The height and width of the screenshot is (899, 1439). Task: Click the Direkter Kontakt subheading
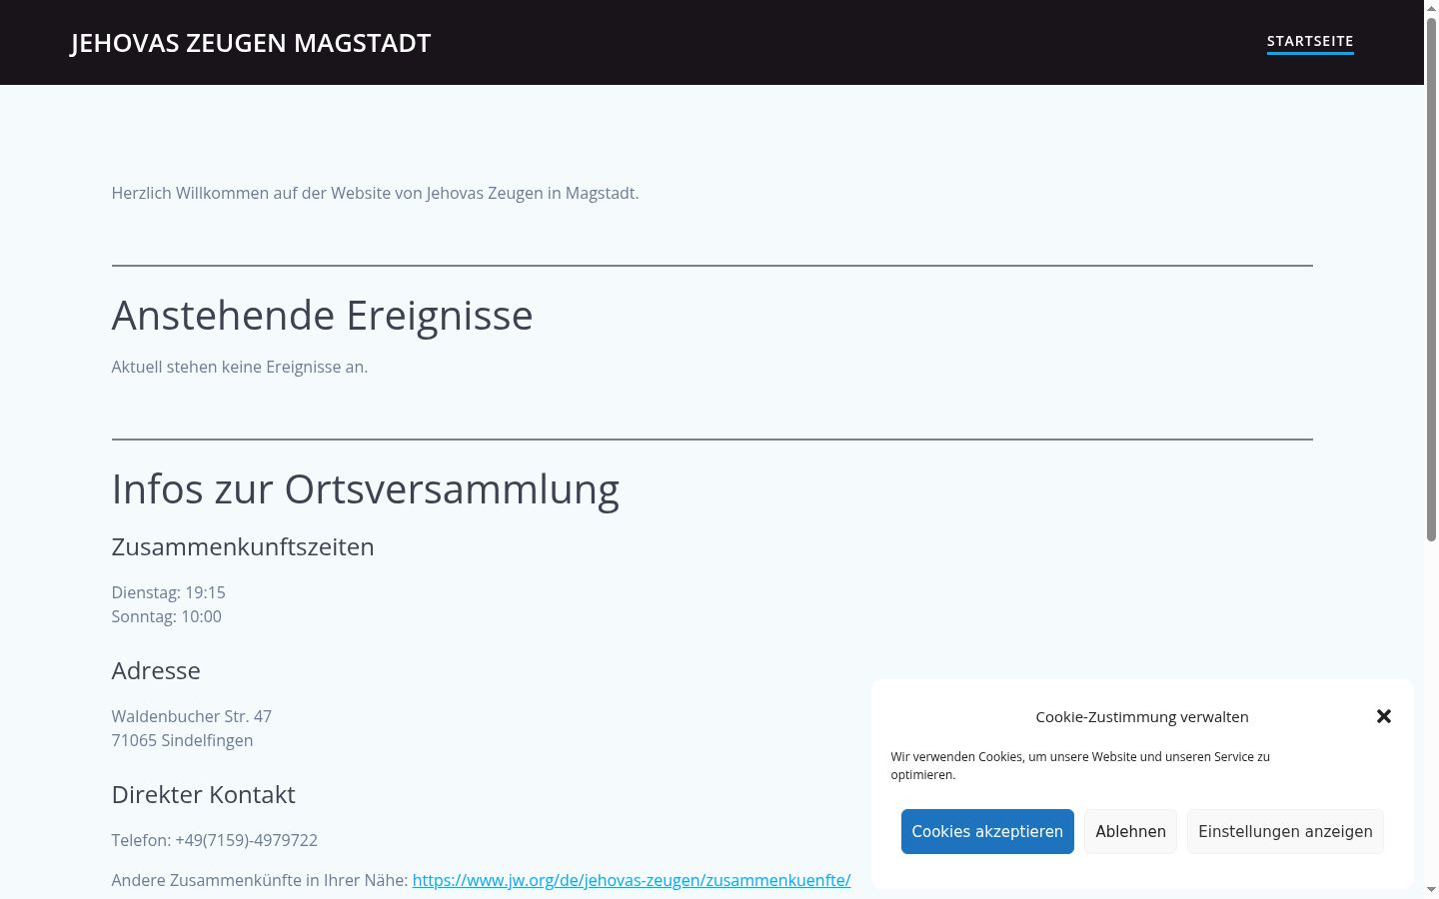[x=204, y=794]
